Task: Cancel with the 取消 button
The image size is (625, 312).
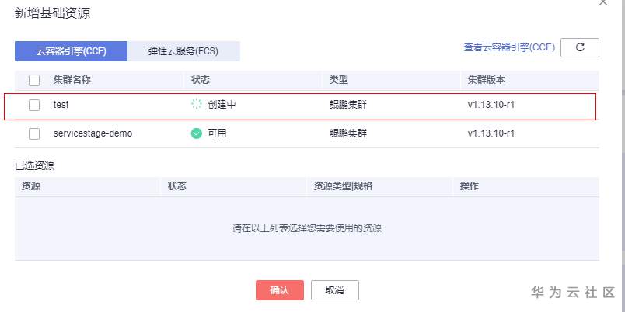Action: point(335,290)
